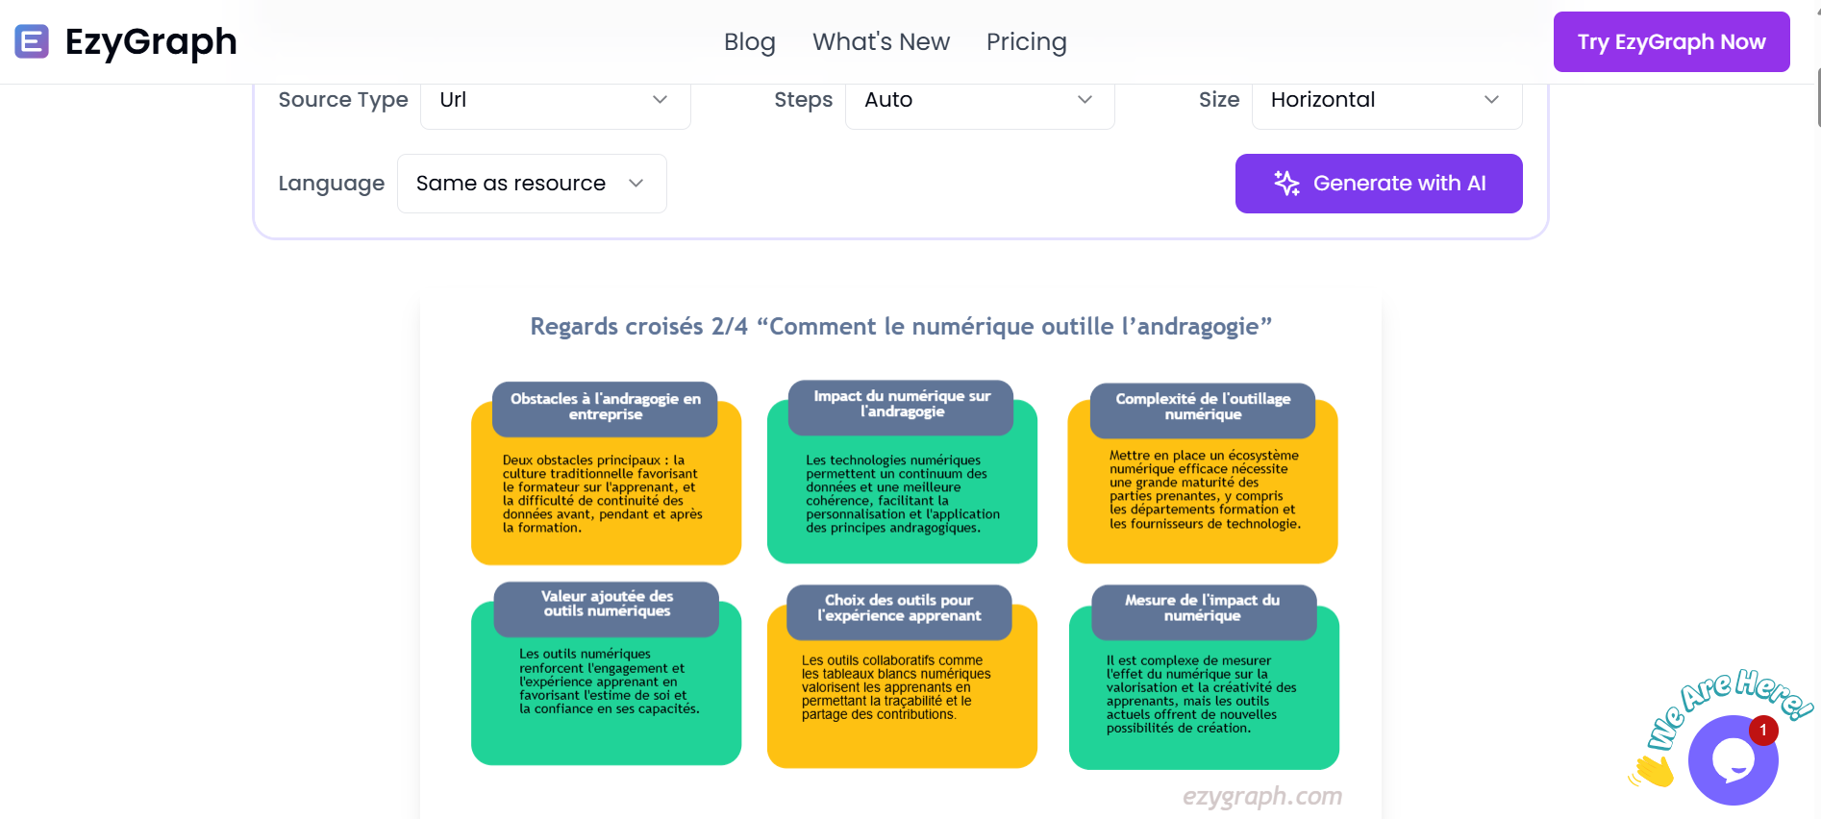Navigate to Pricing
The image size is (1821, 819).
(1026, 42)
